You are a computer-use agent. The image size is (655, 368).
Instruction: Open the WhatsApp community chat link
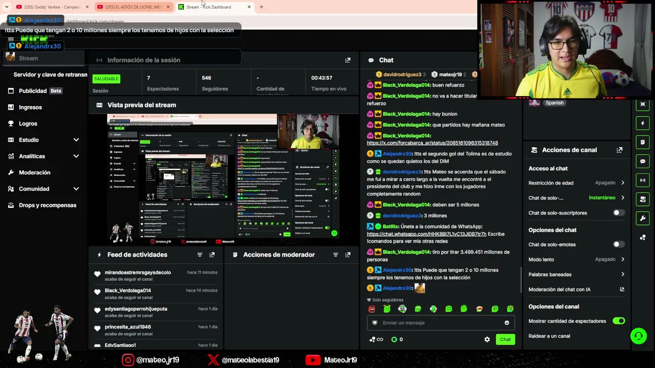tap(426, 234)
